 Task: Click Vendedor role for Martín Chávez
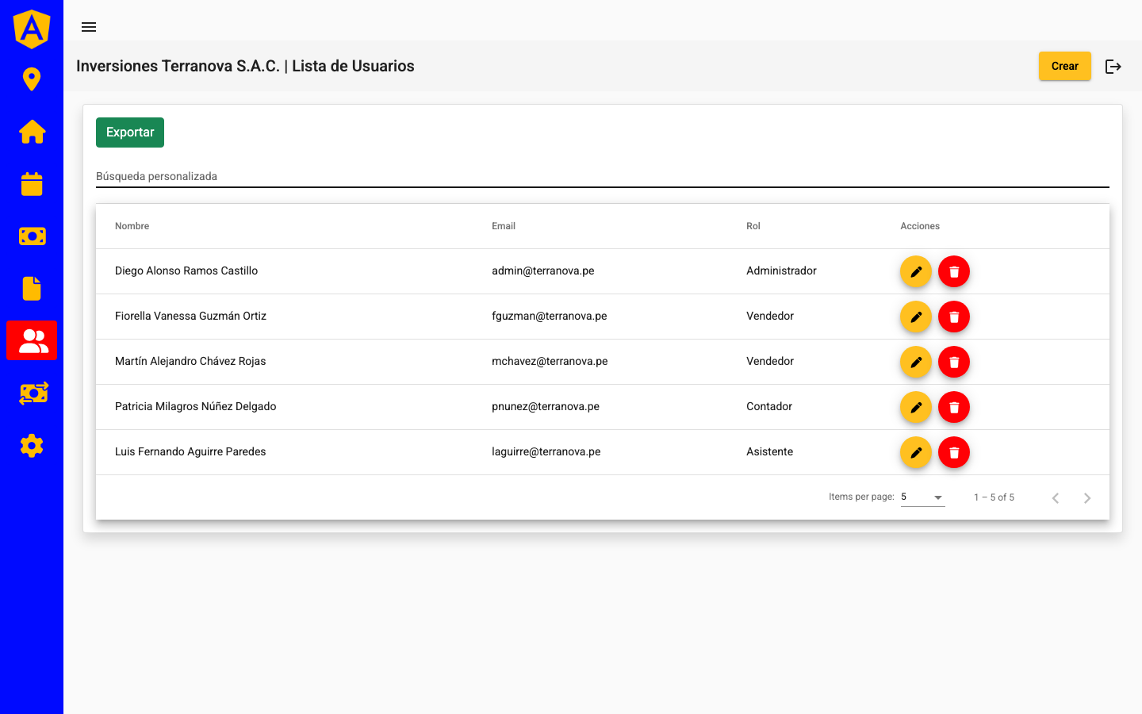770,362
